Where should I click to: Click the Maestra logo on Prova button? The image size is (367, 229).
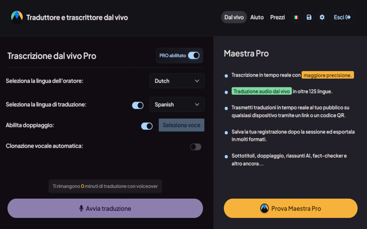click(x=264, y=209)
